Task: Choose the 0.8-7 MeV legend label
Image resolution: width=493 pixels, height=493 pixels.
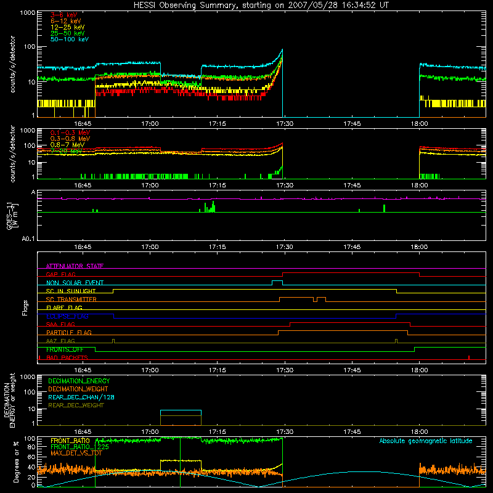Action: 67,145
